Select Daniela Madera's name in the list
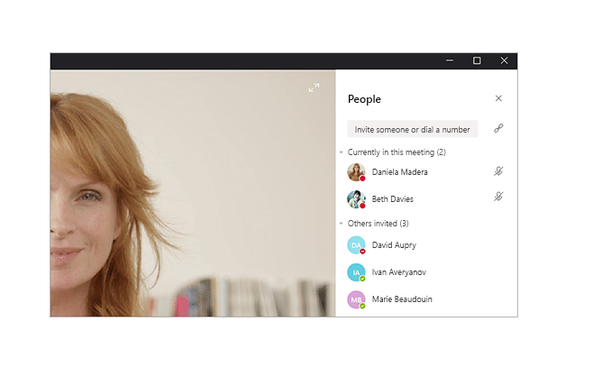Image resolution: width=602 pixels, height=386 pixels. (399, 172)
